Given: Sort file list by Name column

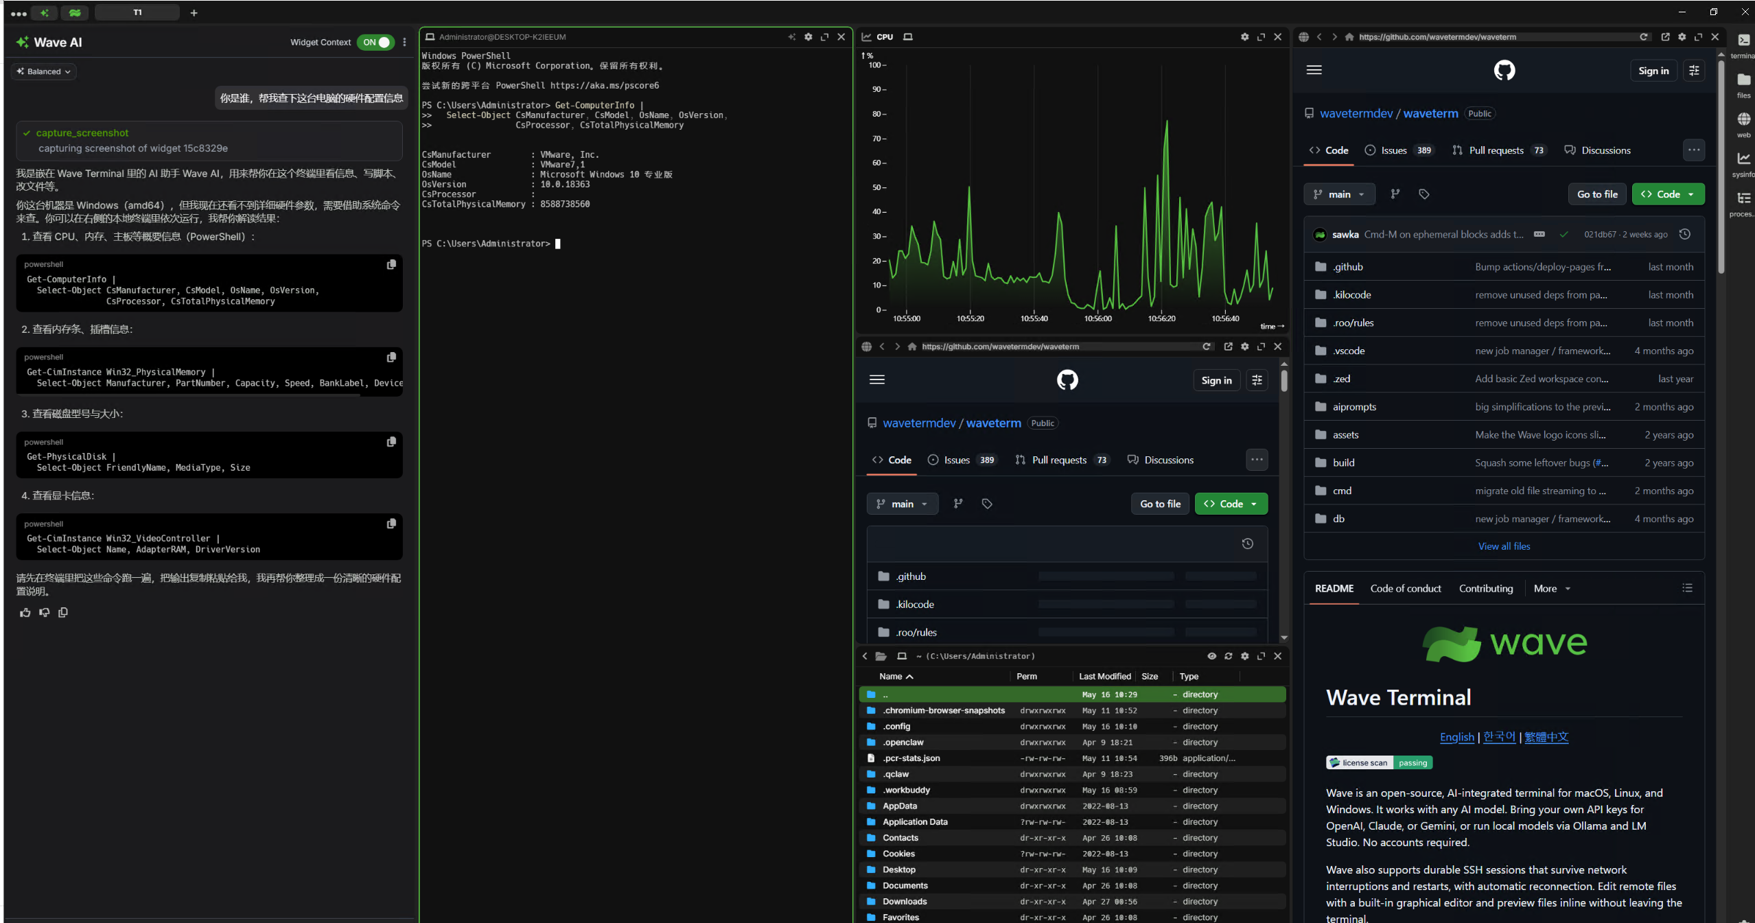Looking at the screenshot, I should (x=896, y=677).
